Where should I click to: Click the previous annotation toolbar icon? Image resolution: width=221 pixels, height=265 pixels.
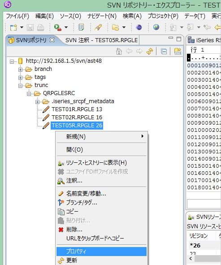coord(190,27)
